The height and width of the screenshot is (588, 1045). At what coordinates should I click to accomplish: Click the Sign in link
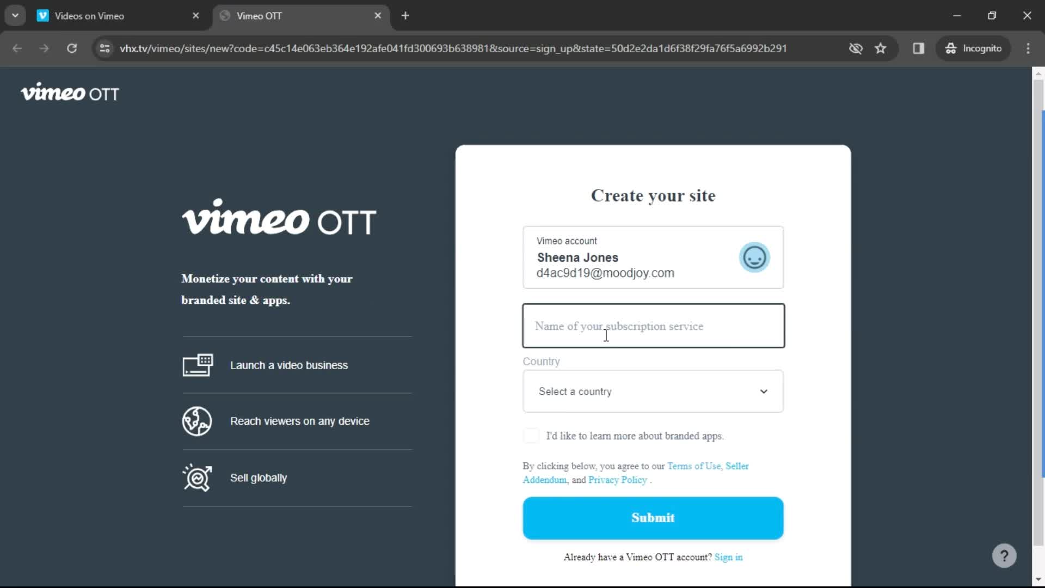[x=728, y=557]
